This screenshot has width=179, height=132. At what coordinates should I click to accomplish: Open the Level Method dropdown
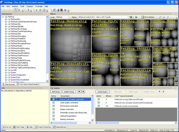[62, 17]
